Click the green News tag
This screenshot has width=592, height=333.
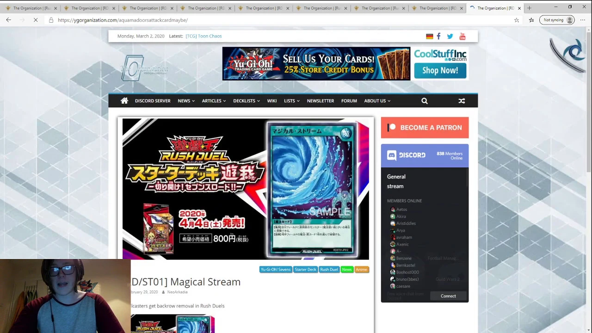pyautogui.click(x=347, y=270)
